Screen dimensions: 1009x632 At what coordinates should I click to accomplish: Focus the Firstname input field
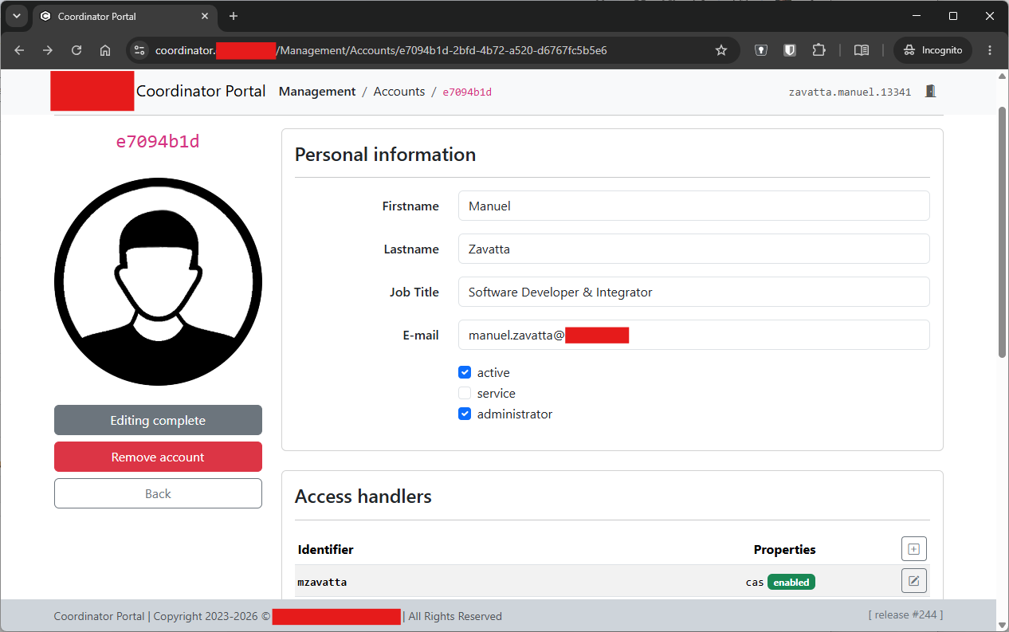pyautogui.click(x=693, y=206)
